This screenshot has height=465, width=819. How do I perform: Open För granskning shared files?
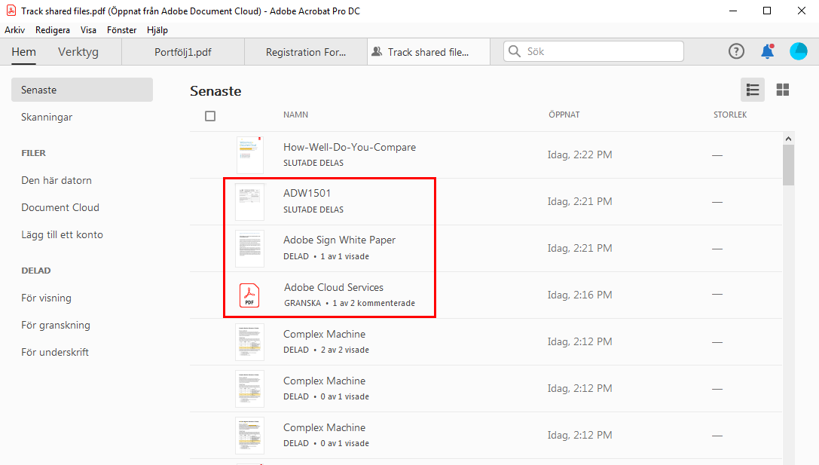click(56, 325)
